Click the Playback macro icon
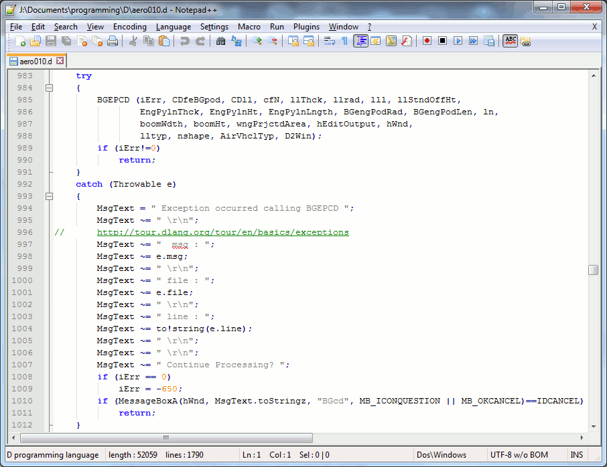 458,41
